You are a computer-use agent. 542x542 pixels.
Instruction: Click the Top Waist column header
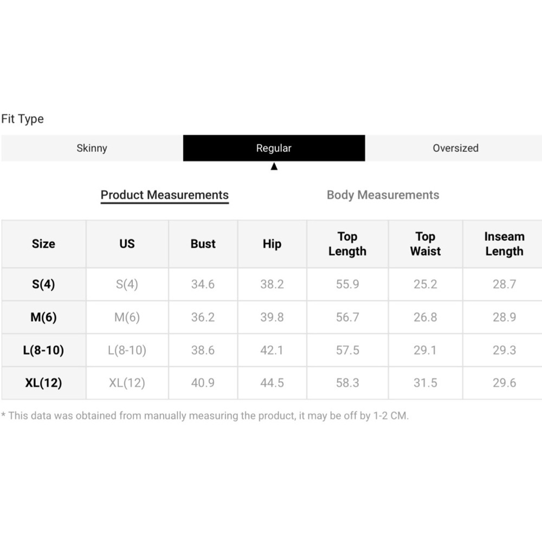tap(425, 244)
